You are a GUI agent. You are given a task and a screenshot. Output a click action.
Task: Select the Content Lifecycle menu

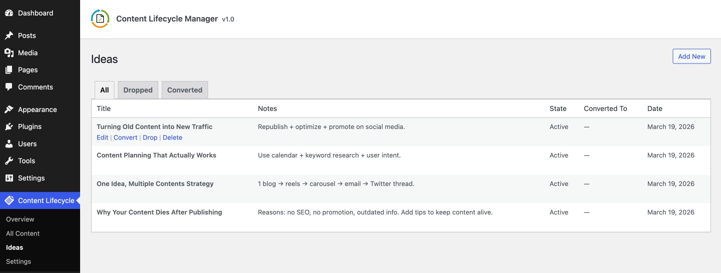tap(40, 200)
